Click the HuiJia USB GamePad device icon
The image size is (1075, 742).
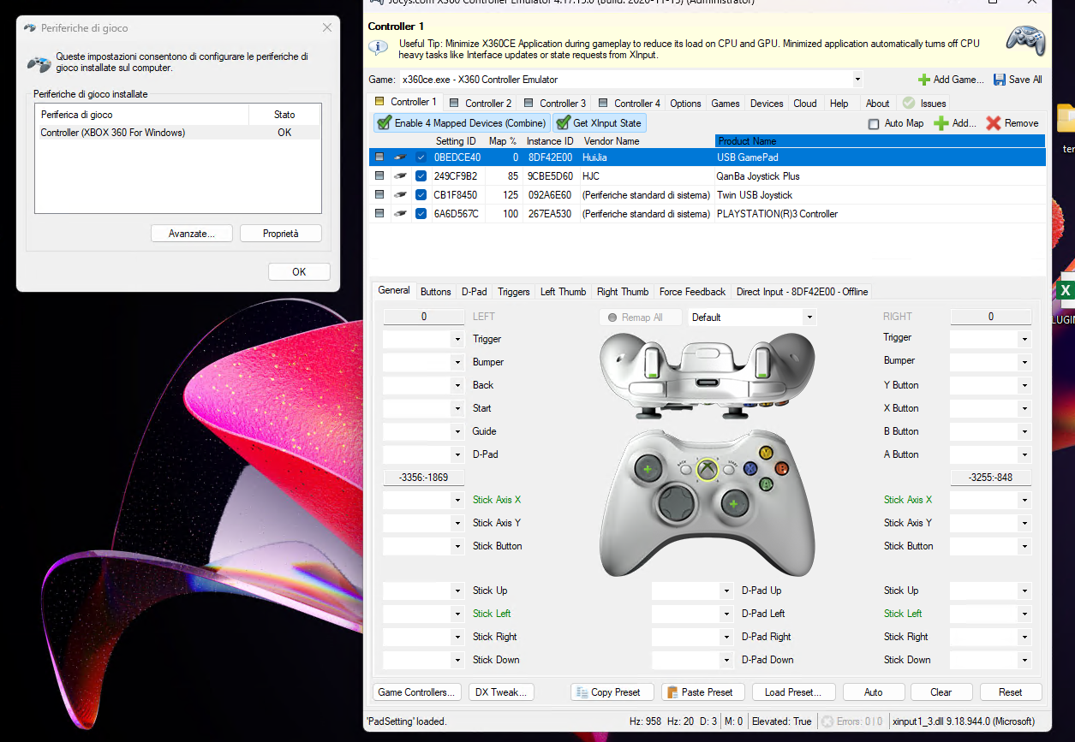pos(400,157)
